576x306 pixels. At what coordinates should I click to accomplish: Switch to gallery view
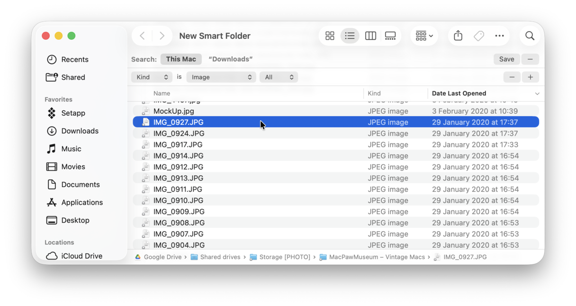point(390,36)
